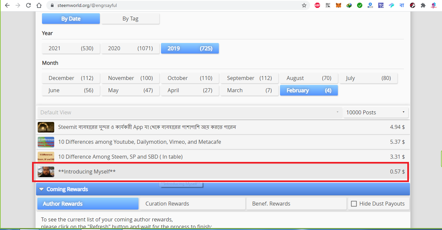Reload the steemworld page
Screen dimensions: 442x230
coord(28,5)
